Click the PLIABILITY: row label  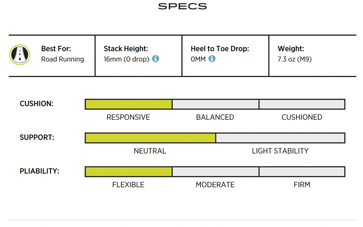pyautogui.click(x=39, y=171)
